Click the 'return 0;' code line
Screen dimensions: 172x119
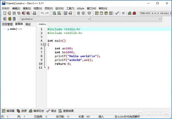(63, 64)
